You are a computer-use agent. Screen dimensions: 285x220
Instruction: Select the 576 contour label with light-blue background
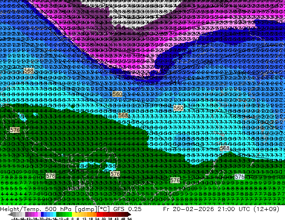pos(240,176)
